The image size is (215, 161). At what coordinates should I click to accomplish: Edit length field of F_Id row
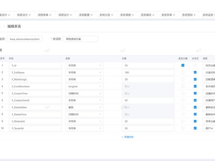coord(148,65)
